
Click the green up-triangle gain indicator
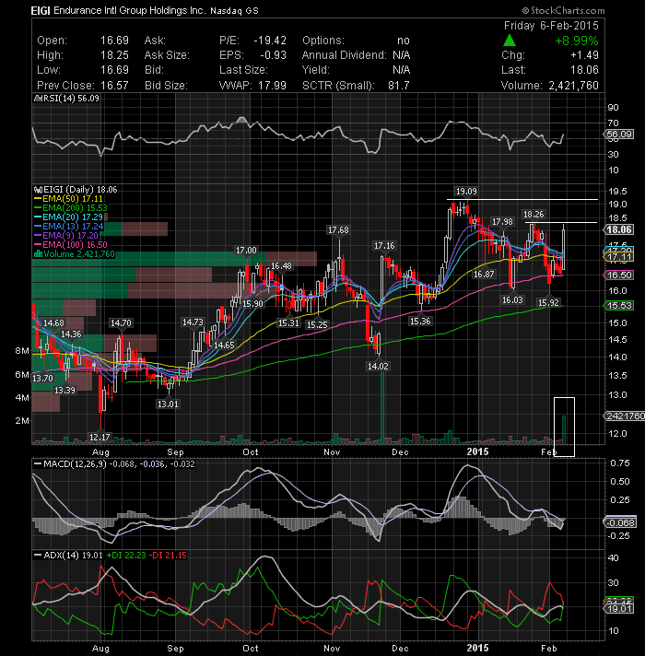click(509, 41)
